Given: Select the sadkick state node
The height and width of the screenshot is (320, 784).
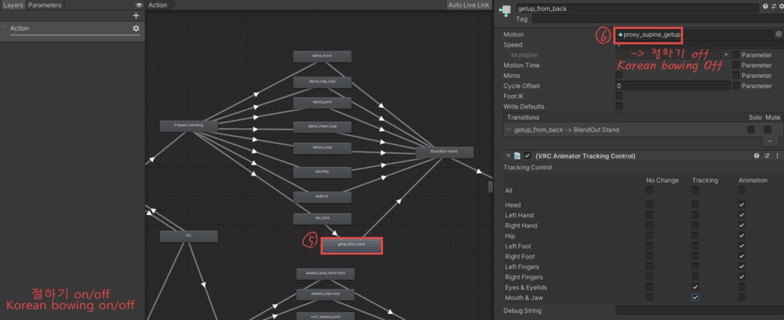Looking at the screenshot, I should pyautogui.click(x=322, y=197).
